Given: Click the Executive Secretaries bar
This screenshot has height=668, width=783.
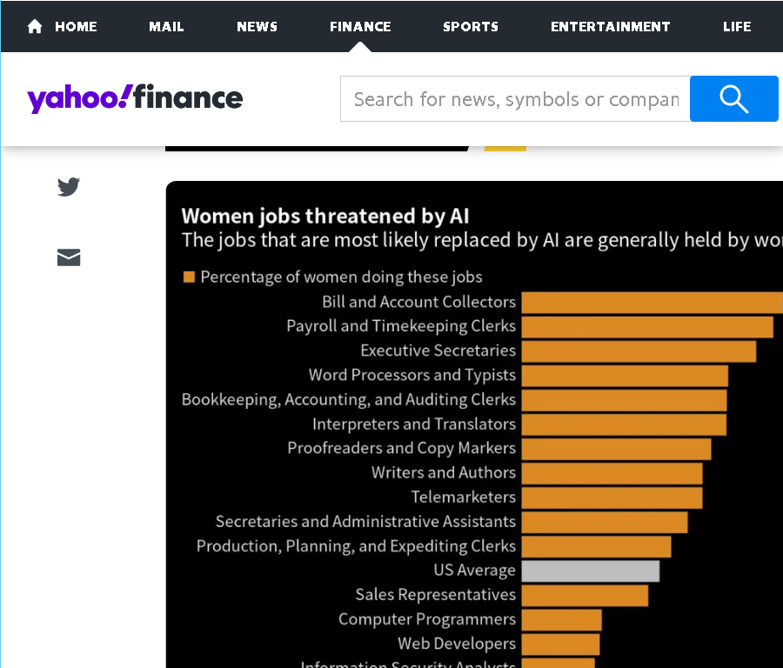Looking at the screenshot, I should tap(639, 351).
